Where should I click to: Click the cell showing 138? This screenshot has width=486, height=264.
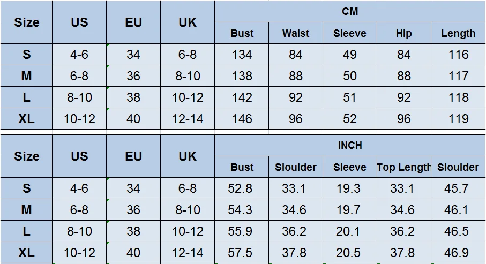click(x=242, y=76)
